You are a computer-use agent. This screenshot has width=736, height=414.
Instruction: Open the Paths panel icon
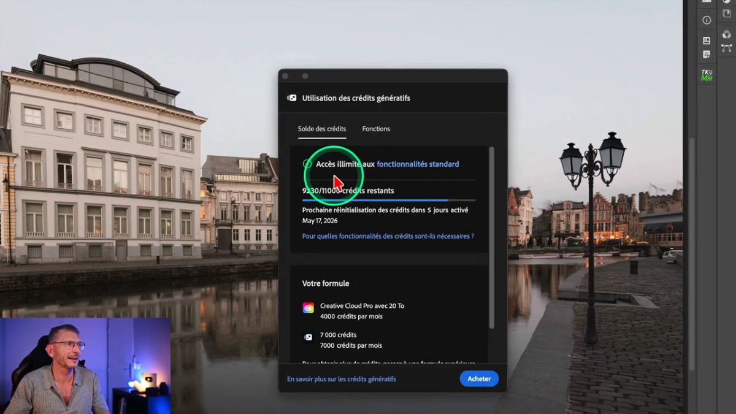pyautogui.click(x=727, y=48)
